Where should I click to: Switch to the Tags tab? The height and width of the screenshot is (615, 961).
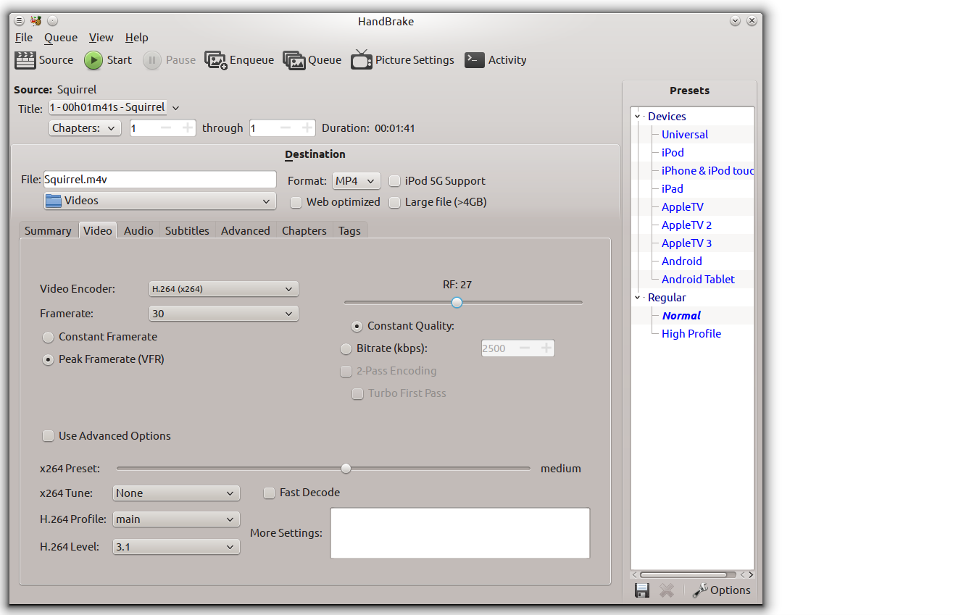pos(349,231)
